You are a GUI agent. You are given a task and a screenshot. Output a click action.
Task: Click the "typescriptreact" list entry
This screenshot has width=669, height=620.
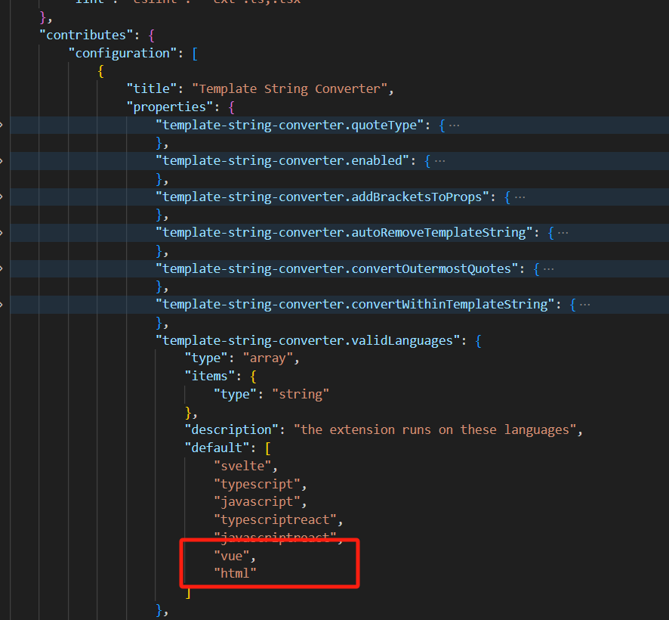pos(273,519)
